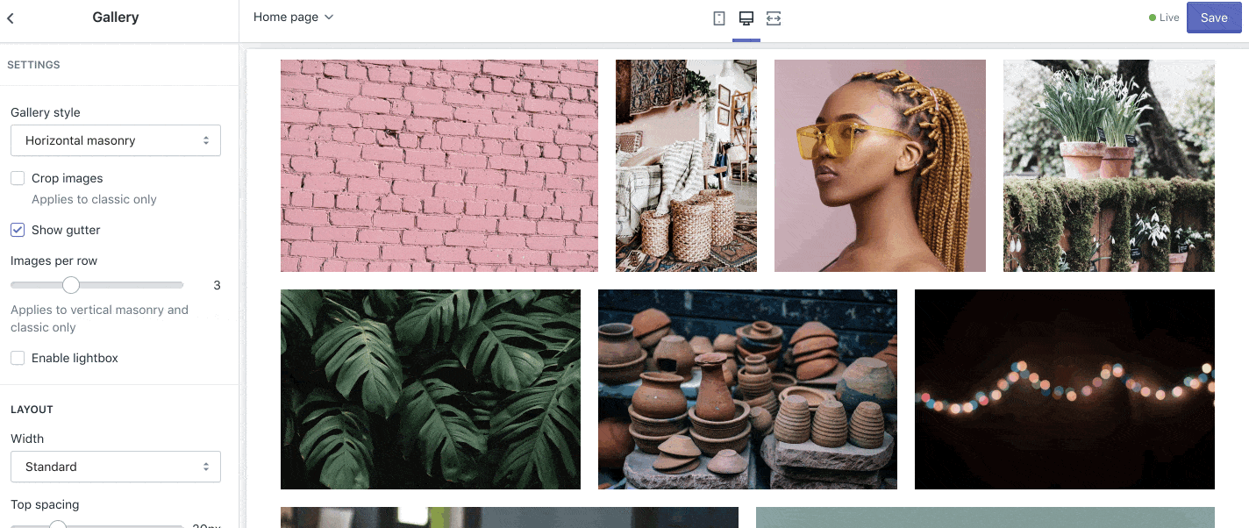The image size is (1249, 528).
Task: Open the Gallery style dropdown
Action: 116,140
